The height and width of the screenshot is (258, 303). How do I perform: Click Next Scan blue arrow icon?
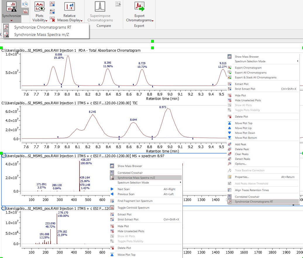[x=112, y=189]
